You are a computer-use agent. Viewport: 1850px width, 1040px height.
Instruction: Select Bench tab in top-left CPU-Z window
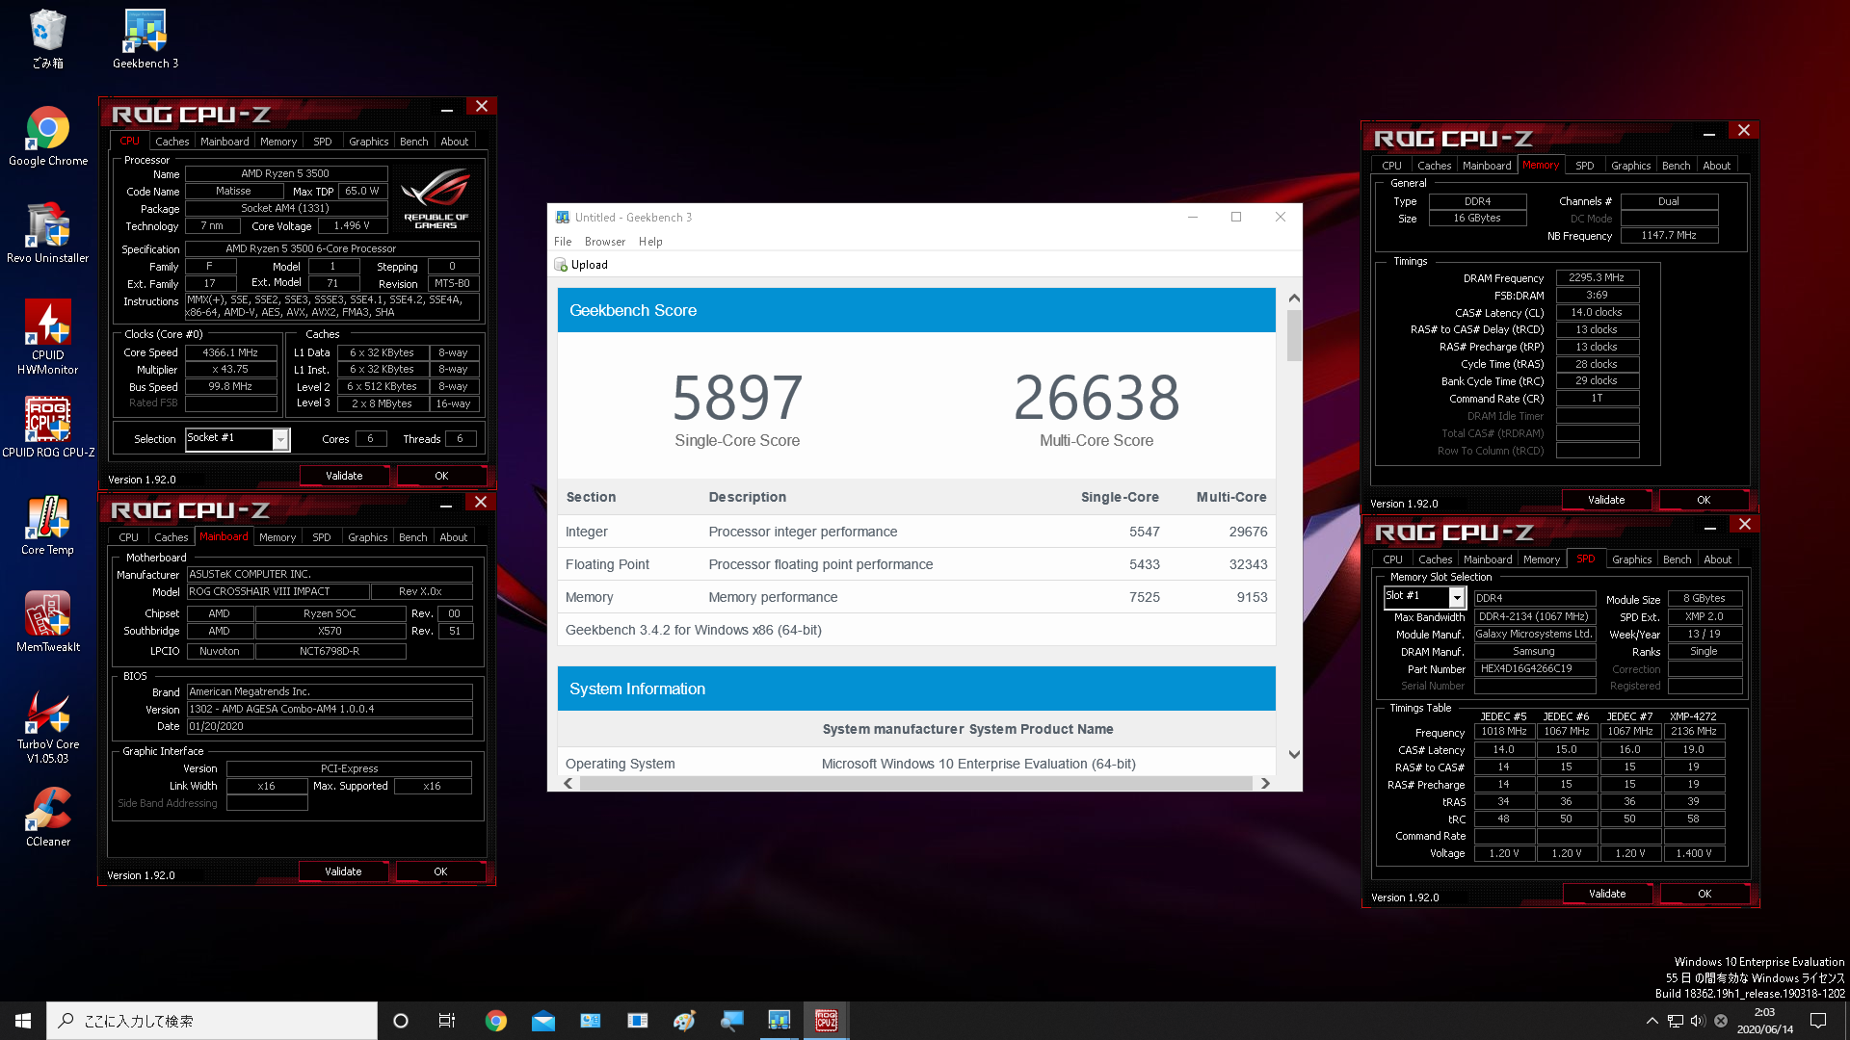click(x=414, y=142)
